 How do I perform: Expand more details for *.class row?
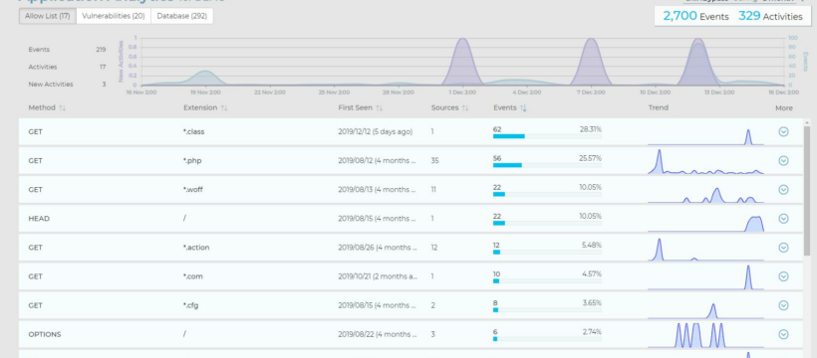[x=783, y=131]
